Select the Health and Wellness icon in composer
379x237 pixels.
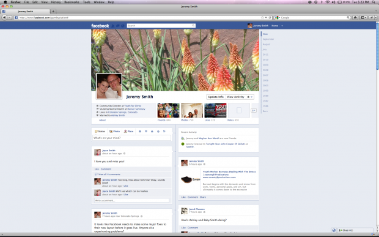158,131
